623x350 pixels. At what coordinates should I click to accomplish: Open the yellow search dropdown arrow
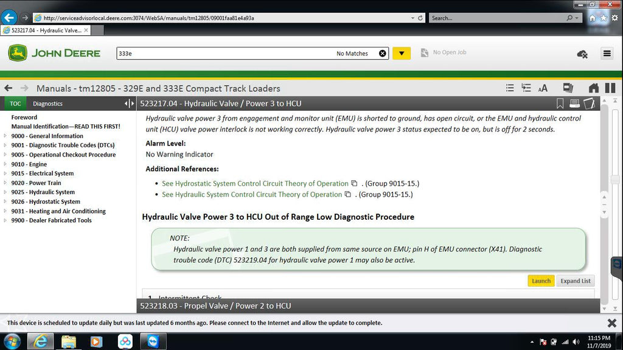[401, 54]
